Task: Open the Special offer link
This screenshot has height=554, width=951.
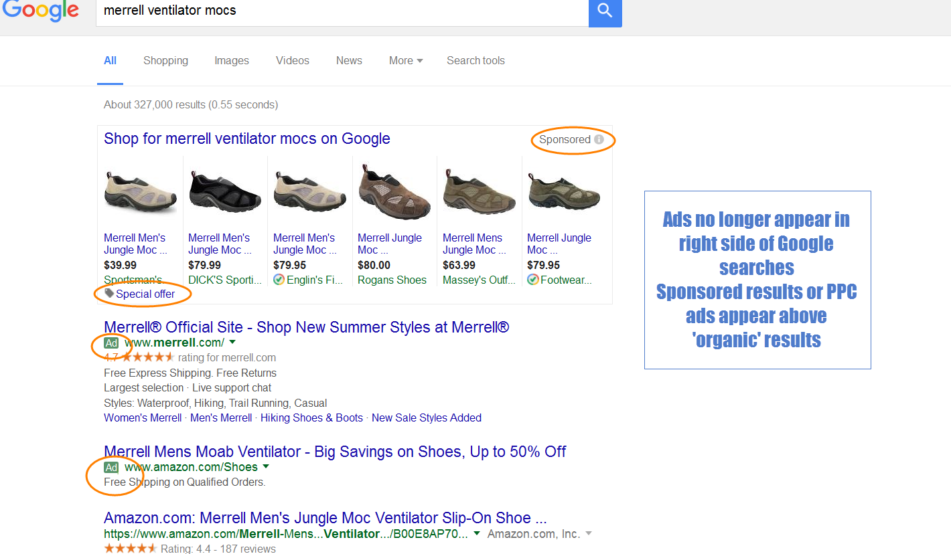Action: (x=145, y=294)
